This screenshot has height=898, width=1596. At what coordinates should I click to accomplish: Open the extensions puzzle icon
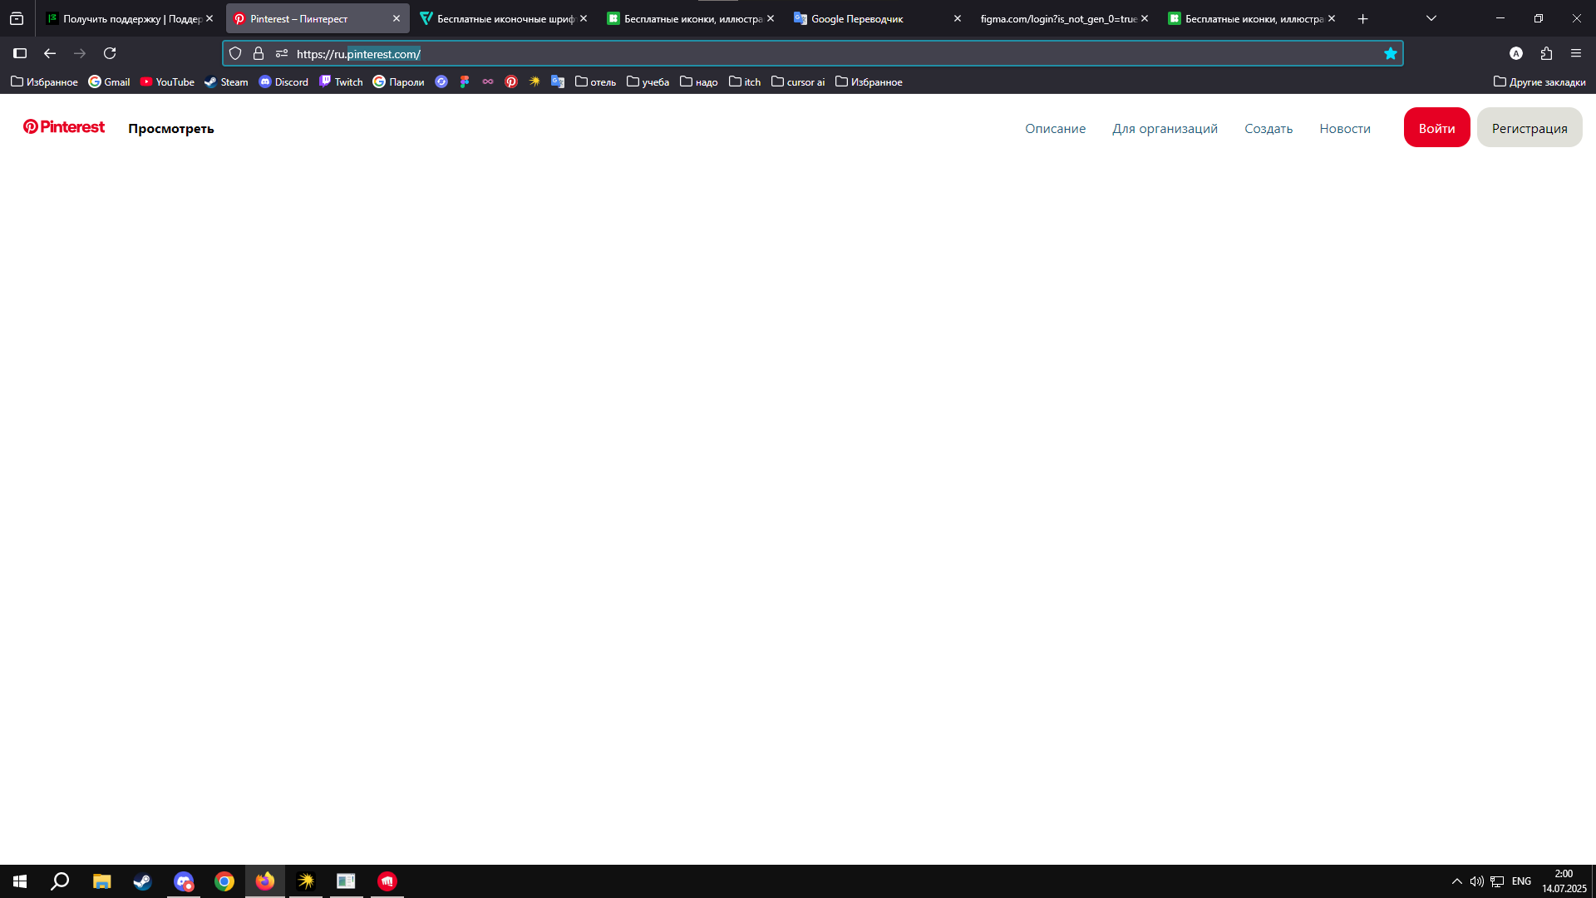1546,53
